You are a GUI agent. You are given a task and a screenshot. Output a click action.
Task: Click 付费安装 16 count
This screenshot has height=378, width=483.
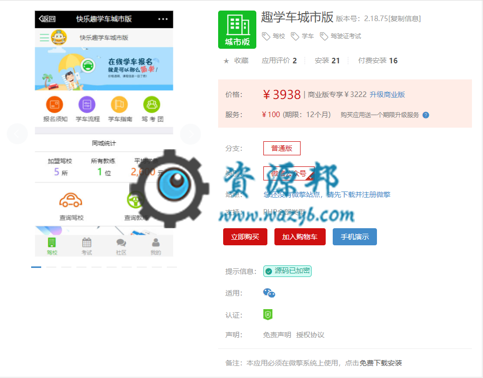377,61
